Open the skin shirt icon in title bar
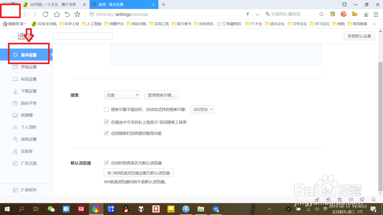The image size is (383, 215). [x=344, y=4]
